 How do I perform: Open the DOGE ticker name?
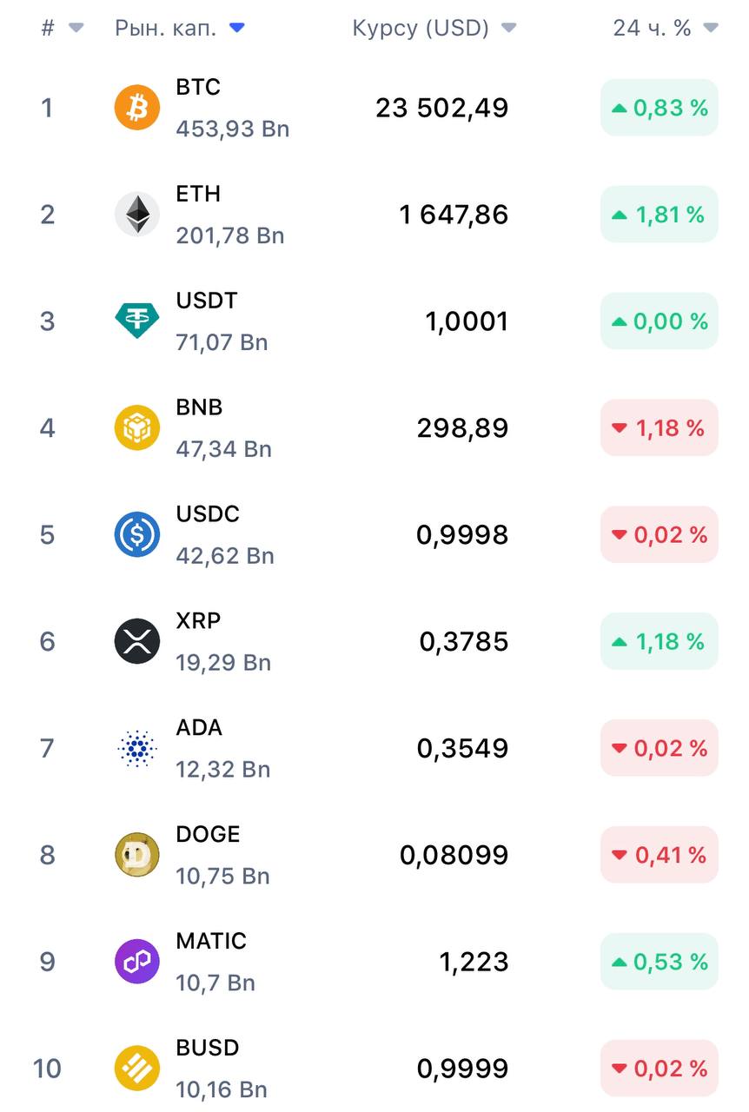208,835
